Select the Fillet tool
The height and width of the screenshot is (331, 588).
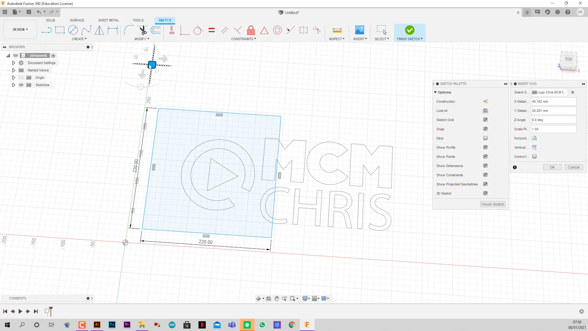129,30
